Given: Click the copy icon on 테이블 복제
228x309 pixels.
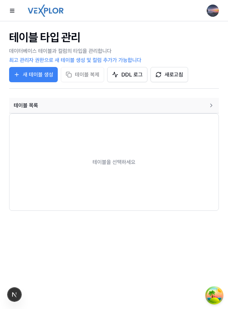Looking at the screenshot, I should (x=69, y=75).
